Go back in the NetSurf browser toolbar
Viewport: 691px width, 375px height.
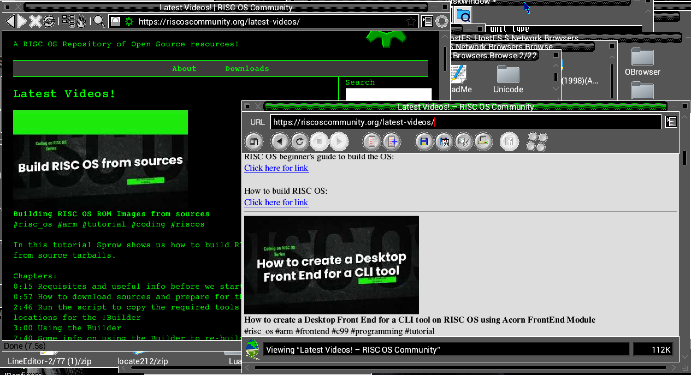10,22
